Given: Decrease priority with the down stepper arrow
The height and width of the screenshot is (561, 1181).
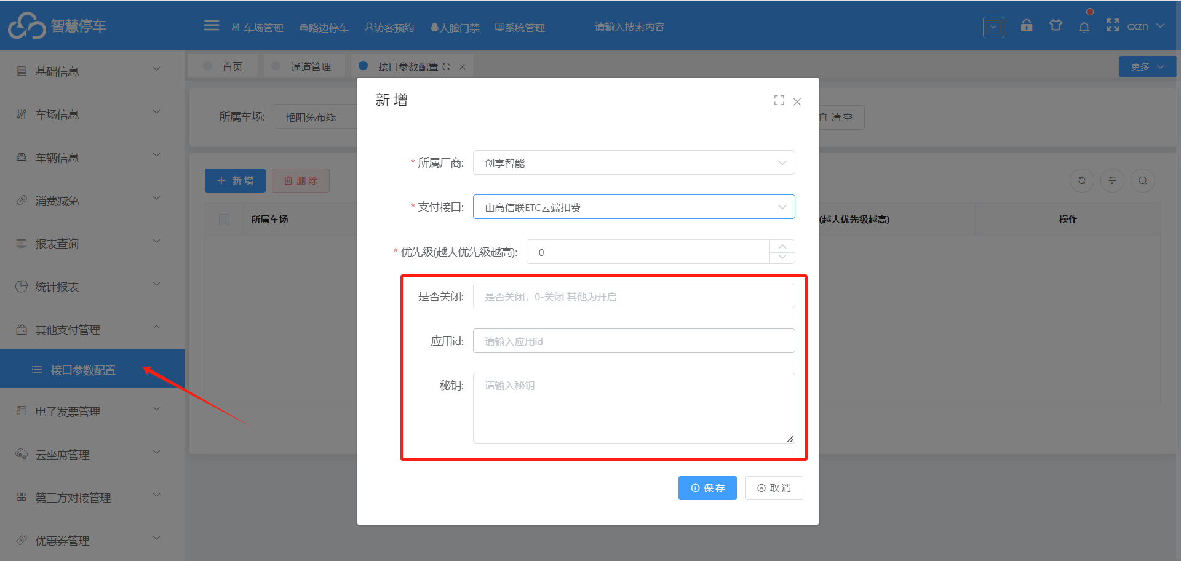Looking at the screenshot, I should 782,257.
